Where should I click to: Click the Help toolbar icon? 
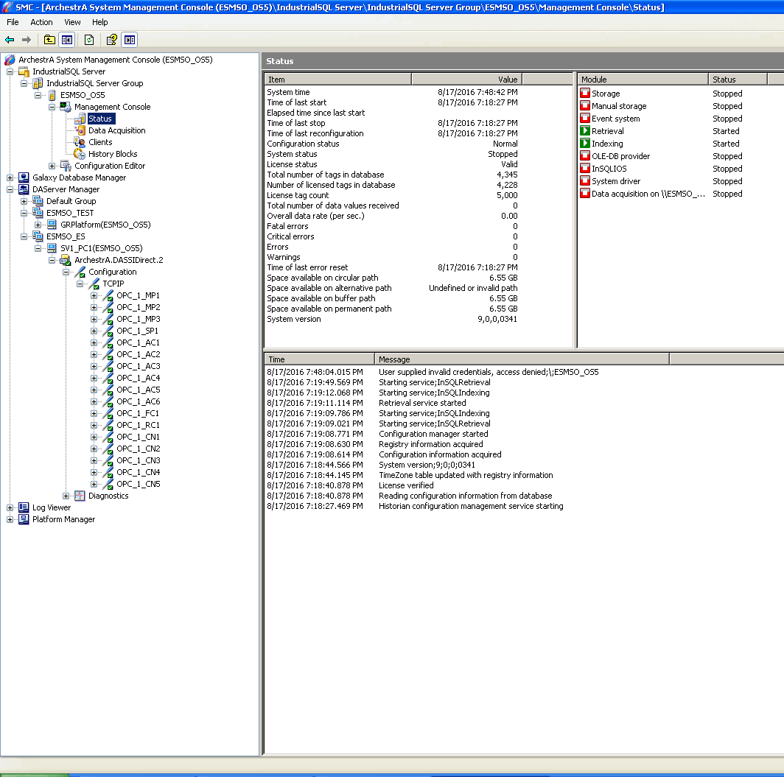click(111, 40)
